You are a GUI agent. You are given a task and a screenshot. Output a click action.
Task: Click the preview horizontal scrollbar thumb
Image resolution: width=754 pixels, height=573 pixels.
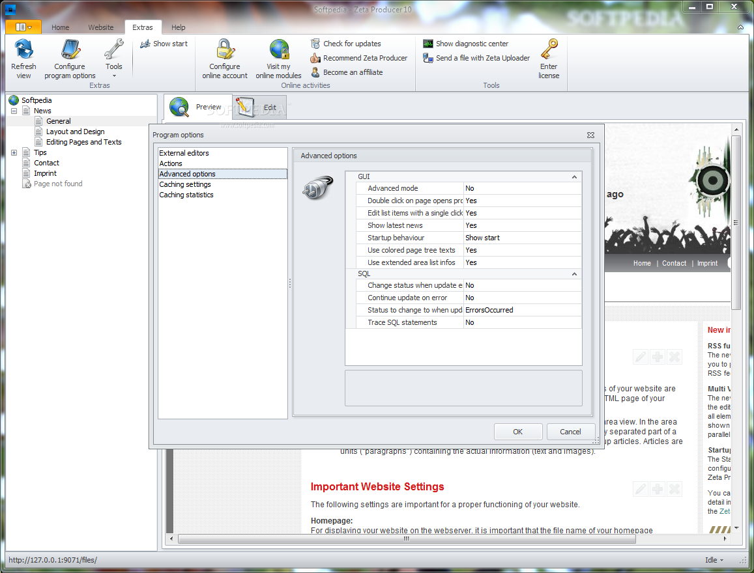click(x=407, y=539)
